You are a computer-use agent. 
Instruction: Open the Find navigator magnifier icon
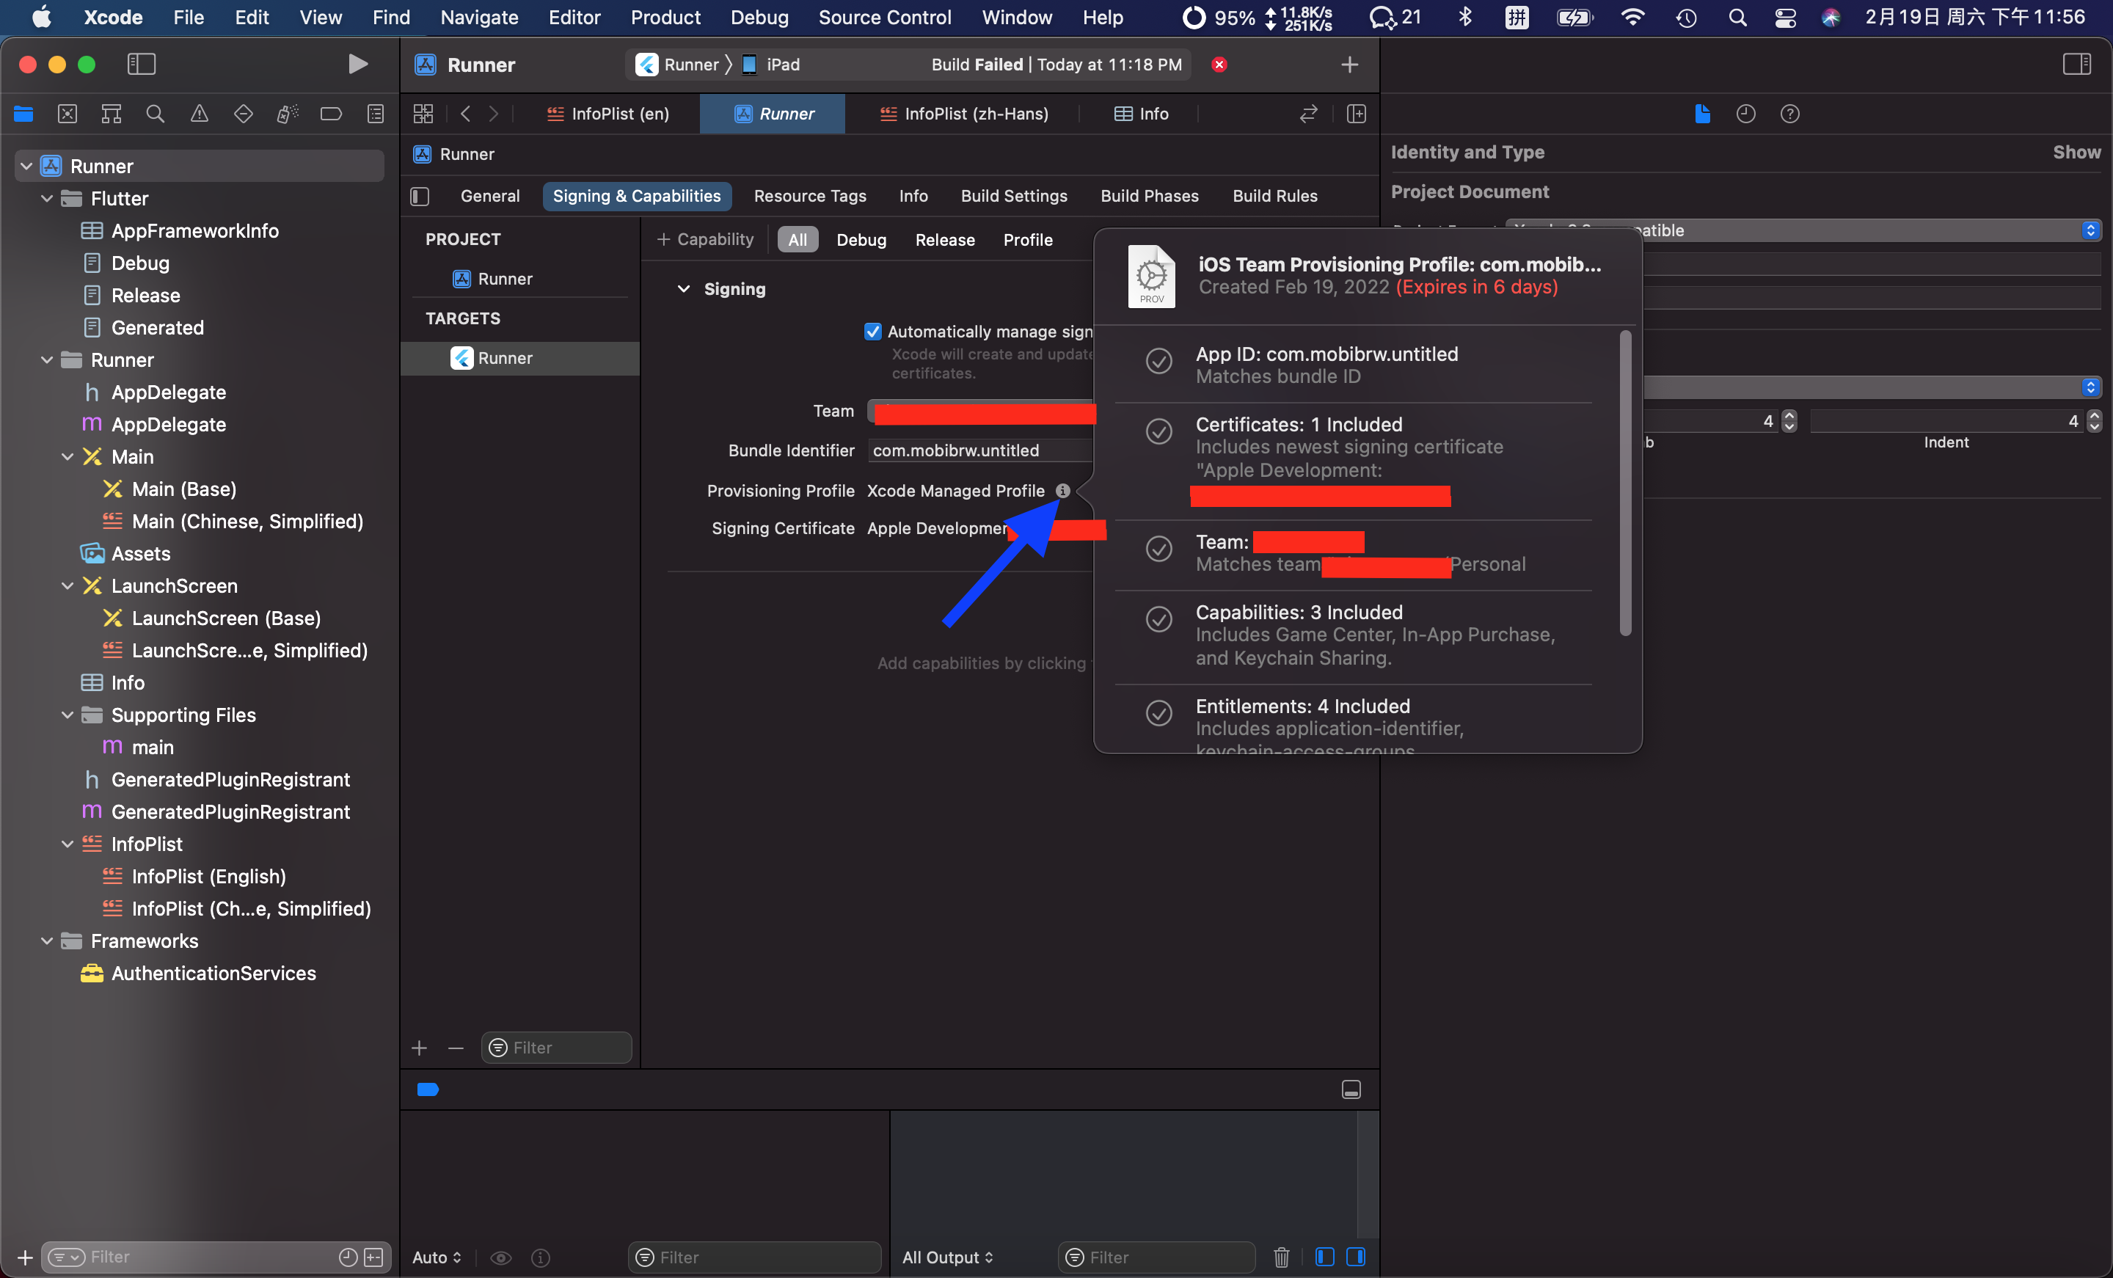[x=156, y=113]
